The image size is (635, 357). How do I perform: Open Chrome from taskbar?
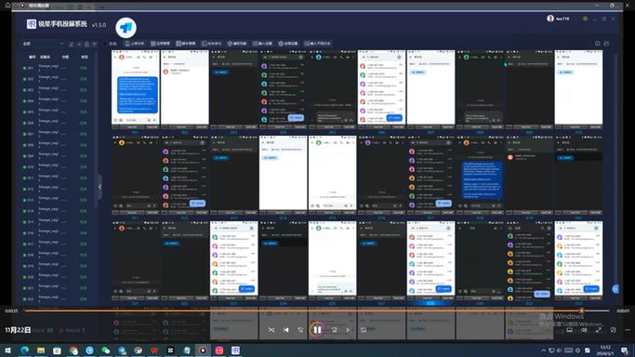pyautogui.click(x=73, y=350)
